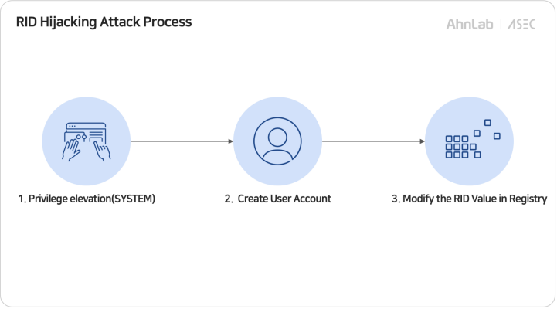Click the AhnLab logo
The width and height of the screenshot is (557, 309).
pos(470,24)
